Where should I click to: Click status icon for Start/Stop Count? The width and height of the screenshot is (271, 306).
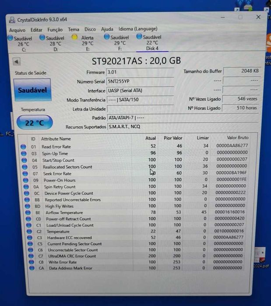(24, 160)
